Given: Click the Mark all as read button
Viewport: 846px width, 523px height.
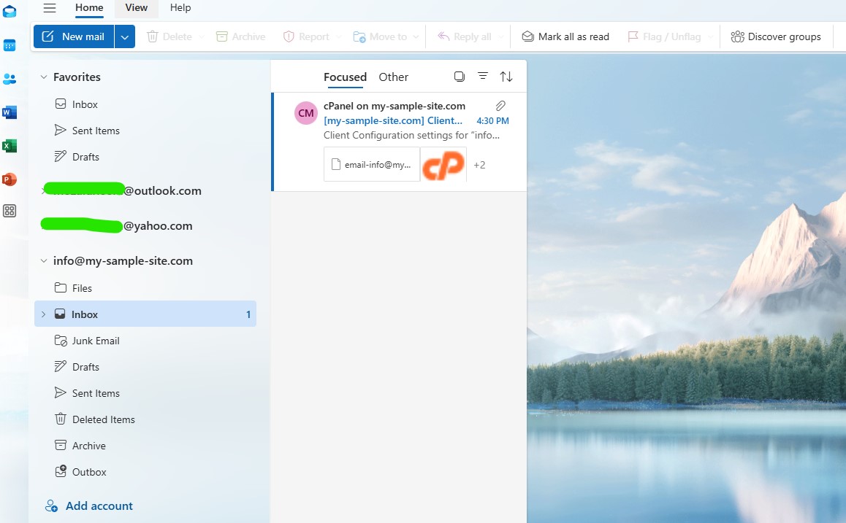Looking at the screenshot, I should (565, 36).
